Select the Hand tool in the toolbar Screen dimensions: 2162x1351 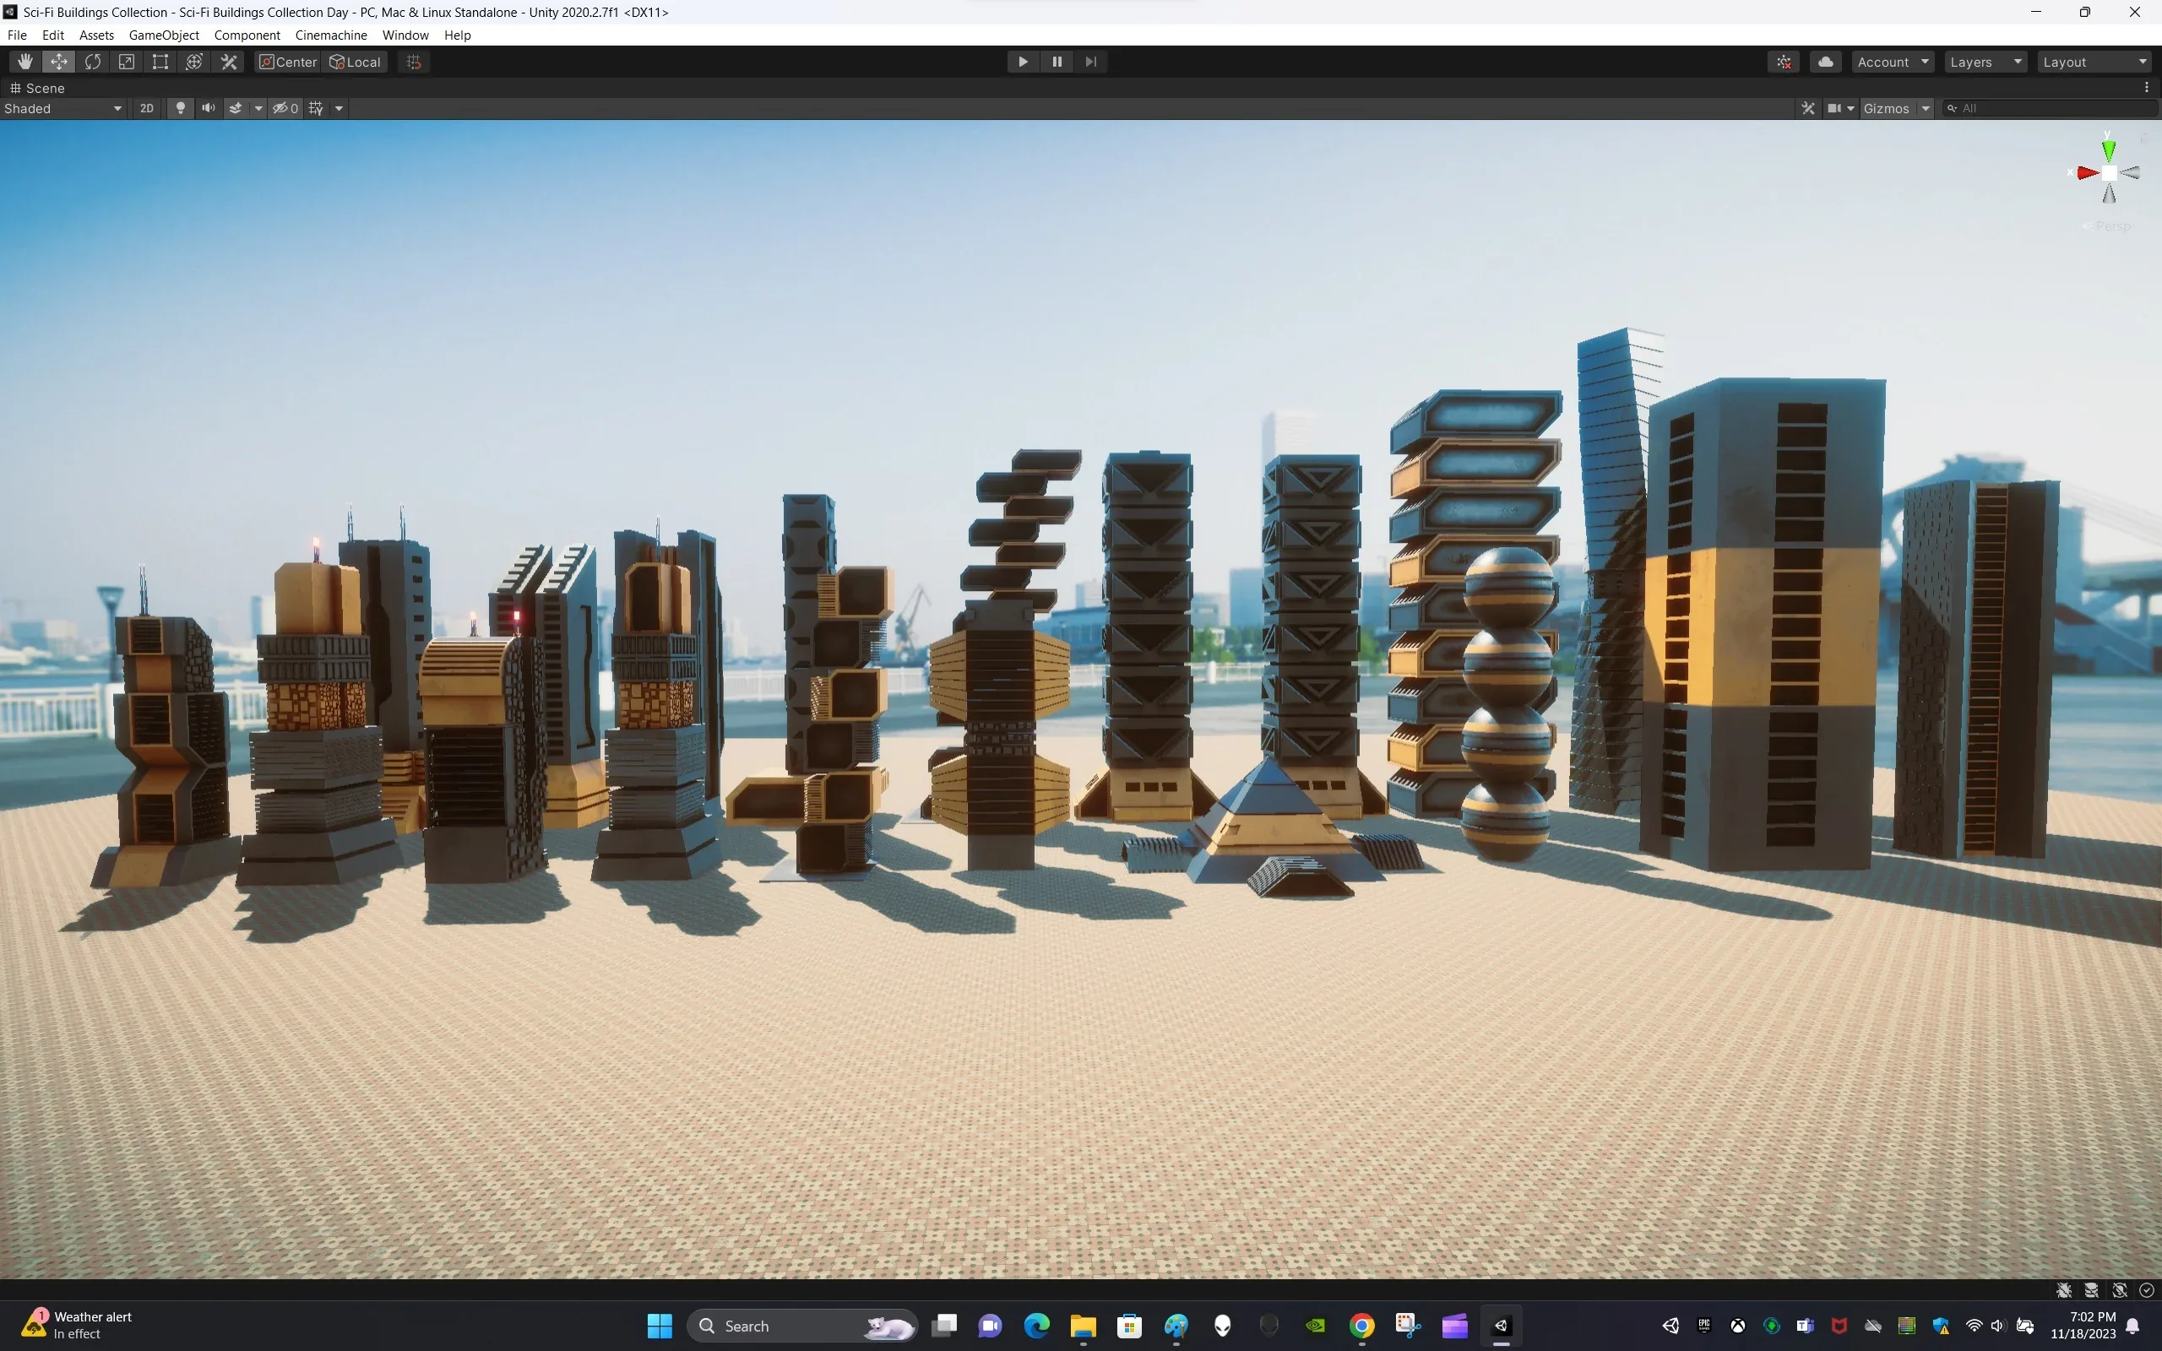pyautogui.click(x=24, y=61)
